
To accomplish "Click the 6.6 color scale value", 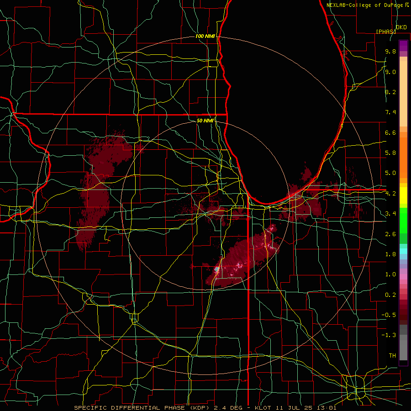I will coord(390,133).
